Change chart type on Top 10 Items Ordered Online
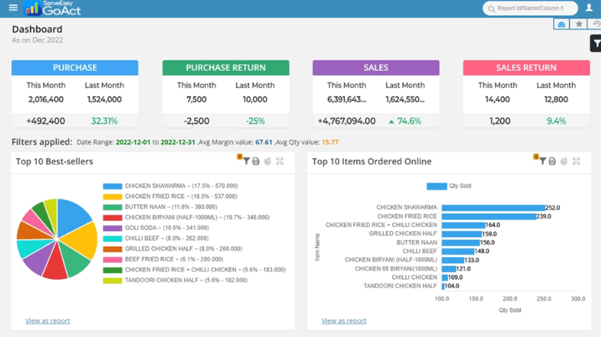Image resolution: width=601 pixels, height=337 pixels. point(563,160)
